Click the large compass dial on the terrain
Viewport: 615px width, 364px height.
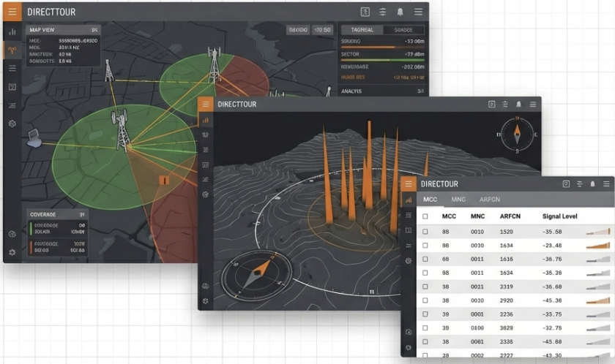click(257, 276)
